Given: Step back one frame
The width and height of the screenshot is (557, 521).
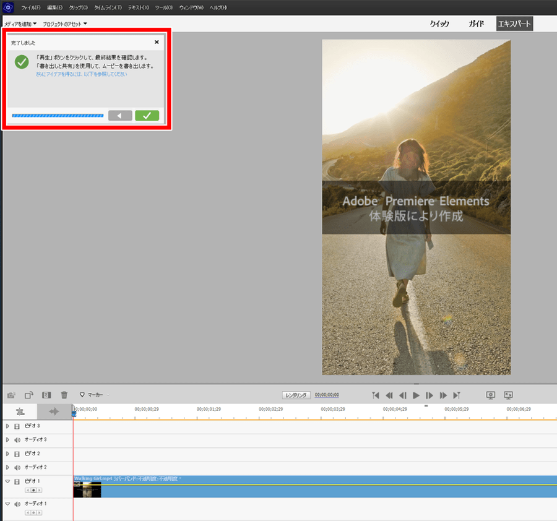Looking at the screenshot, I should point(402,395).
